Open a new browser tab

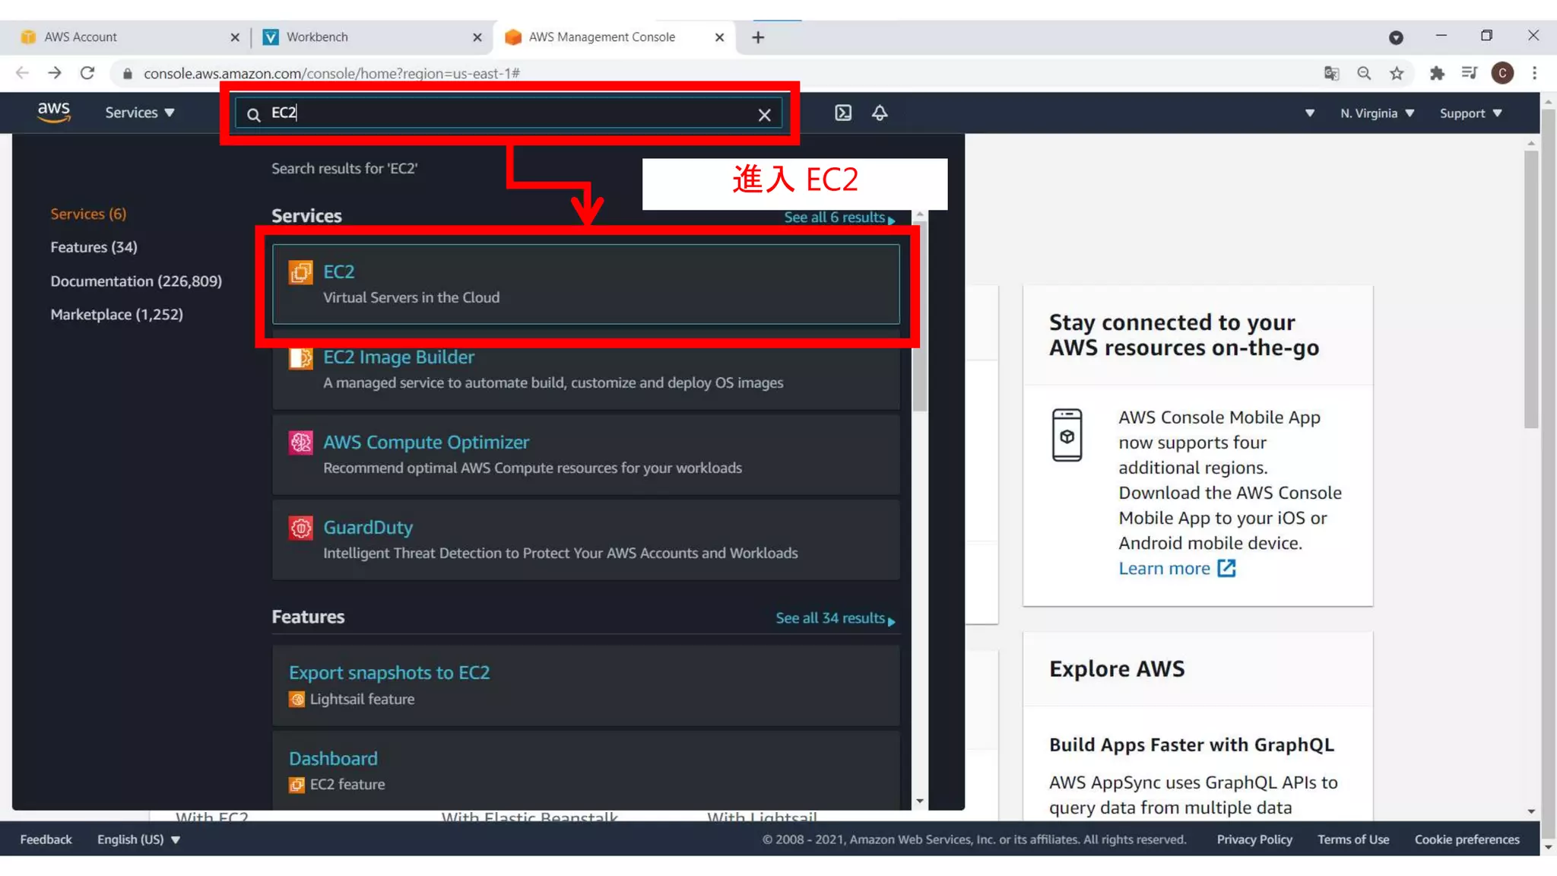pyautogui.click(x=758, y=37)
